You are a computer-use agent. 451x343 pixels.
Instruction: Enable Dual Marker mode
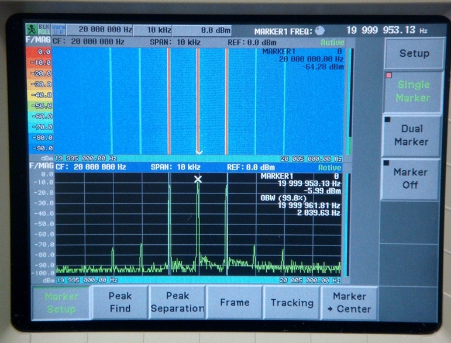pyautogui.click(x=412, y=136)
